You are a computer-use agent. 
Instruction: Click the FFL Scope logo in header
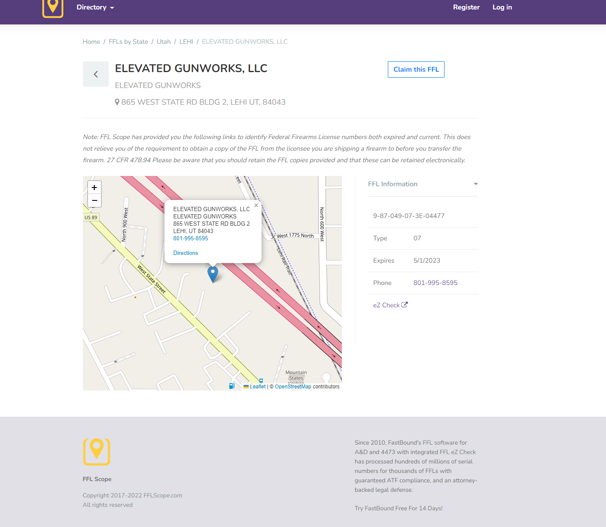tap(53, 8)
